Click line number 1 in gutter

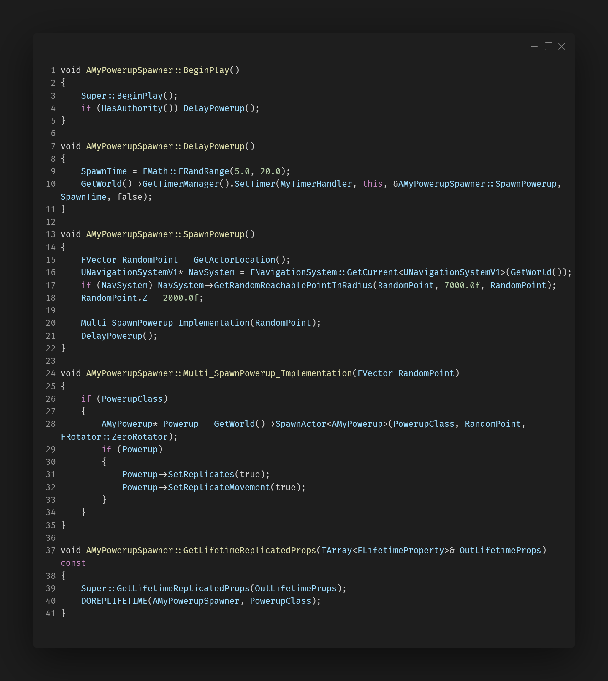pos(53,70)
